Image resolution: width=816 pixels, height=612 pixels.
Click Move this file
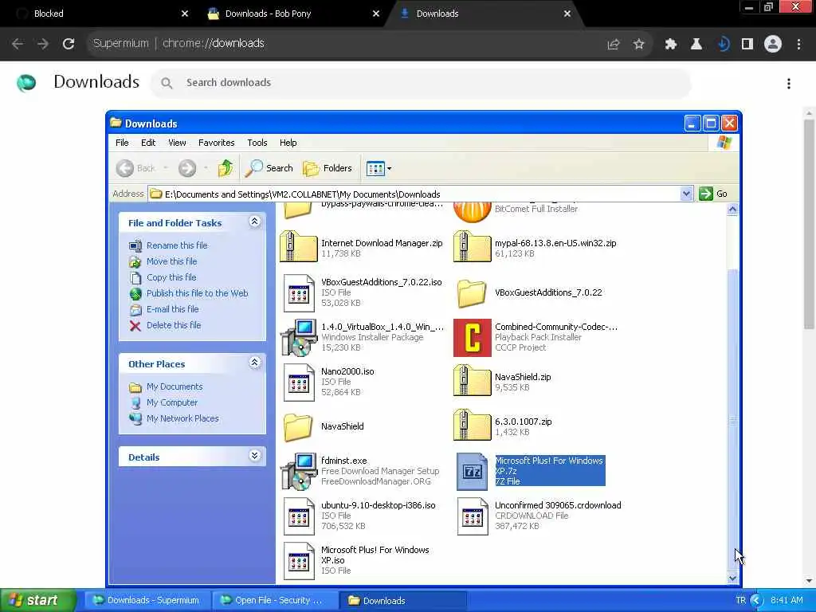click(x=172, y=261)
